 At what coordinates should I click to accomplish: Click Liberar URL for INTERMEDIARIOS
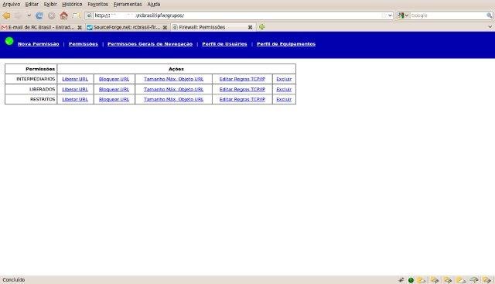75,79
